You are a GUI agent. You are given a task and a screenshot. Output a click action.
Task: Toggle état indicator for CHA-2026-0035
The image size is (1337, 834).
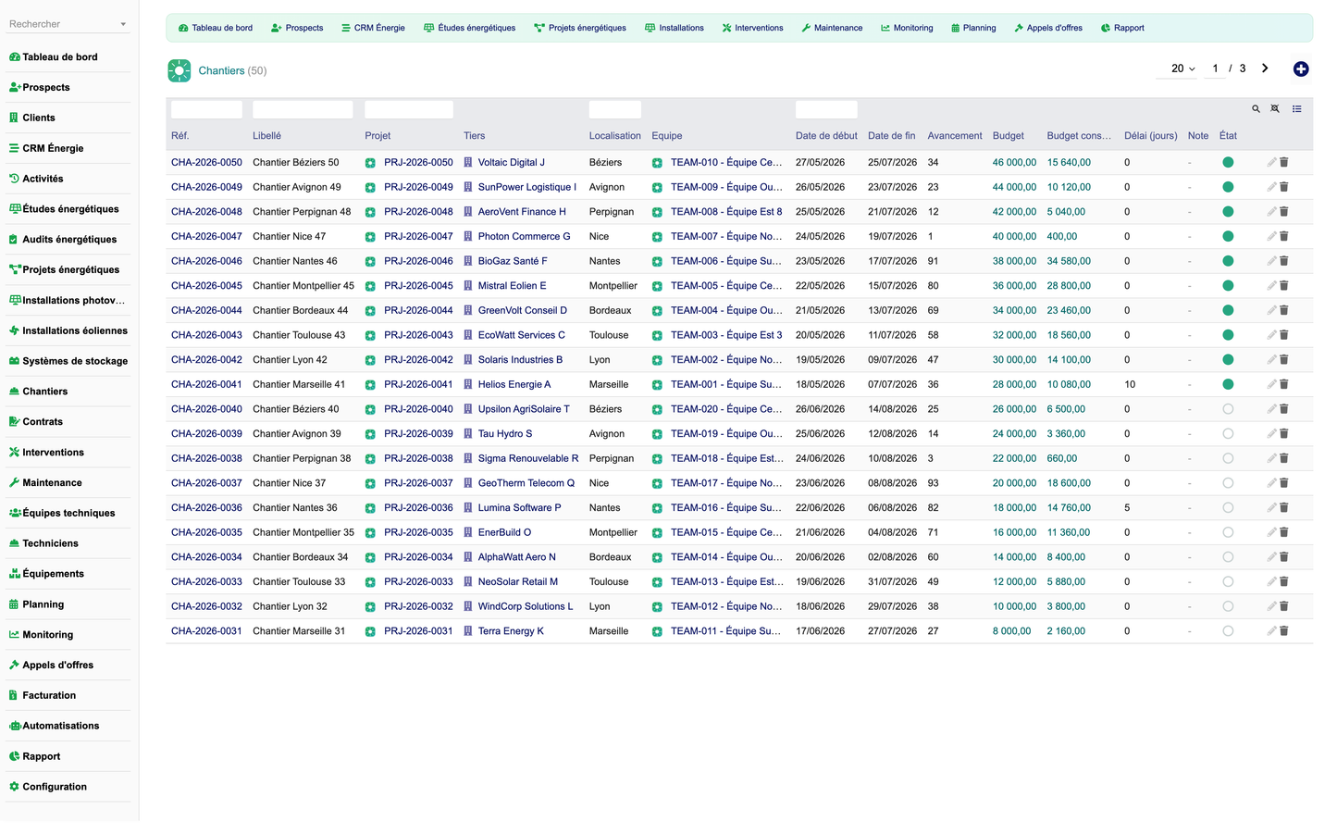(1228, 532)
